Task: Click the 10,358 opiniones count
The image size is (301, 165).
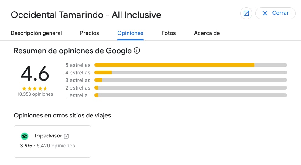Action: [35, 94]
